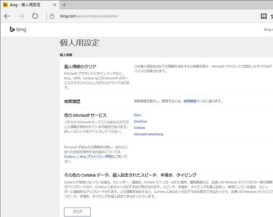The width and height of the screenshot is (273, 217).
Task: Select the Bing - 個人用設定 tab
Action: coord(29,5)
